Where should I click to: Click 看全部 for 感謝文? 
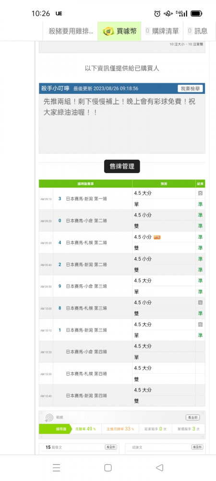197,447
